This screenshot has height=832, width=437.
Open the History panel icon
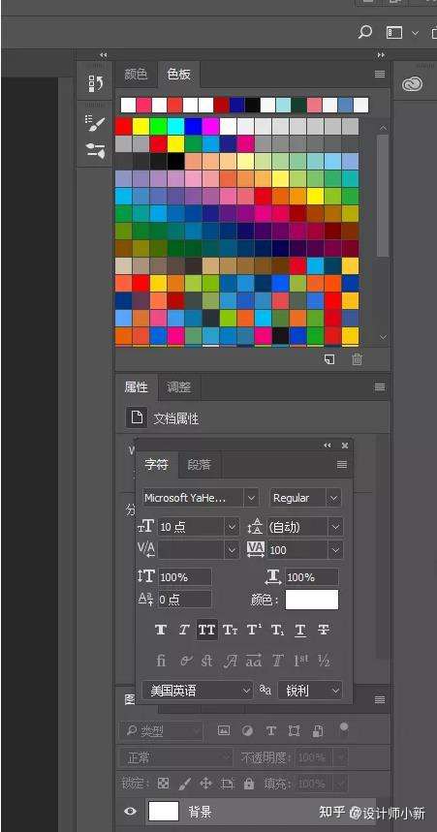(x=95, y=83)
